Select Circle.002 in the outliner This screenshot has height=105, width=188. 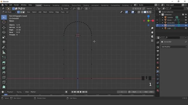171,25
